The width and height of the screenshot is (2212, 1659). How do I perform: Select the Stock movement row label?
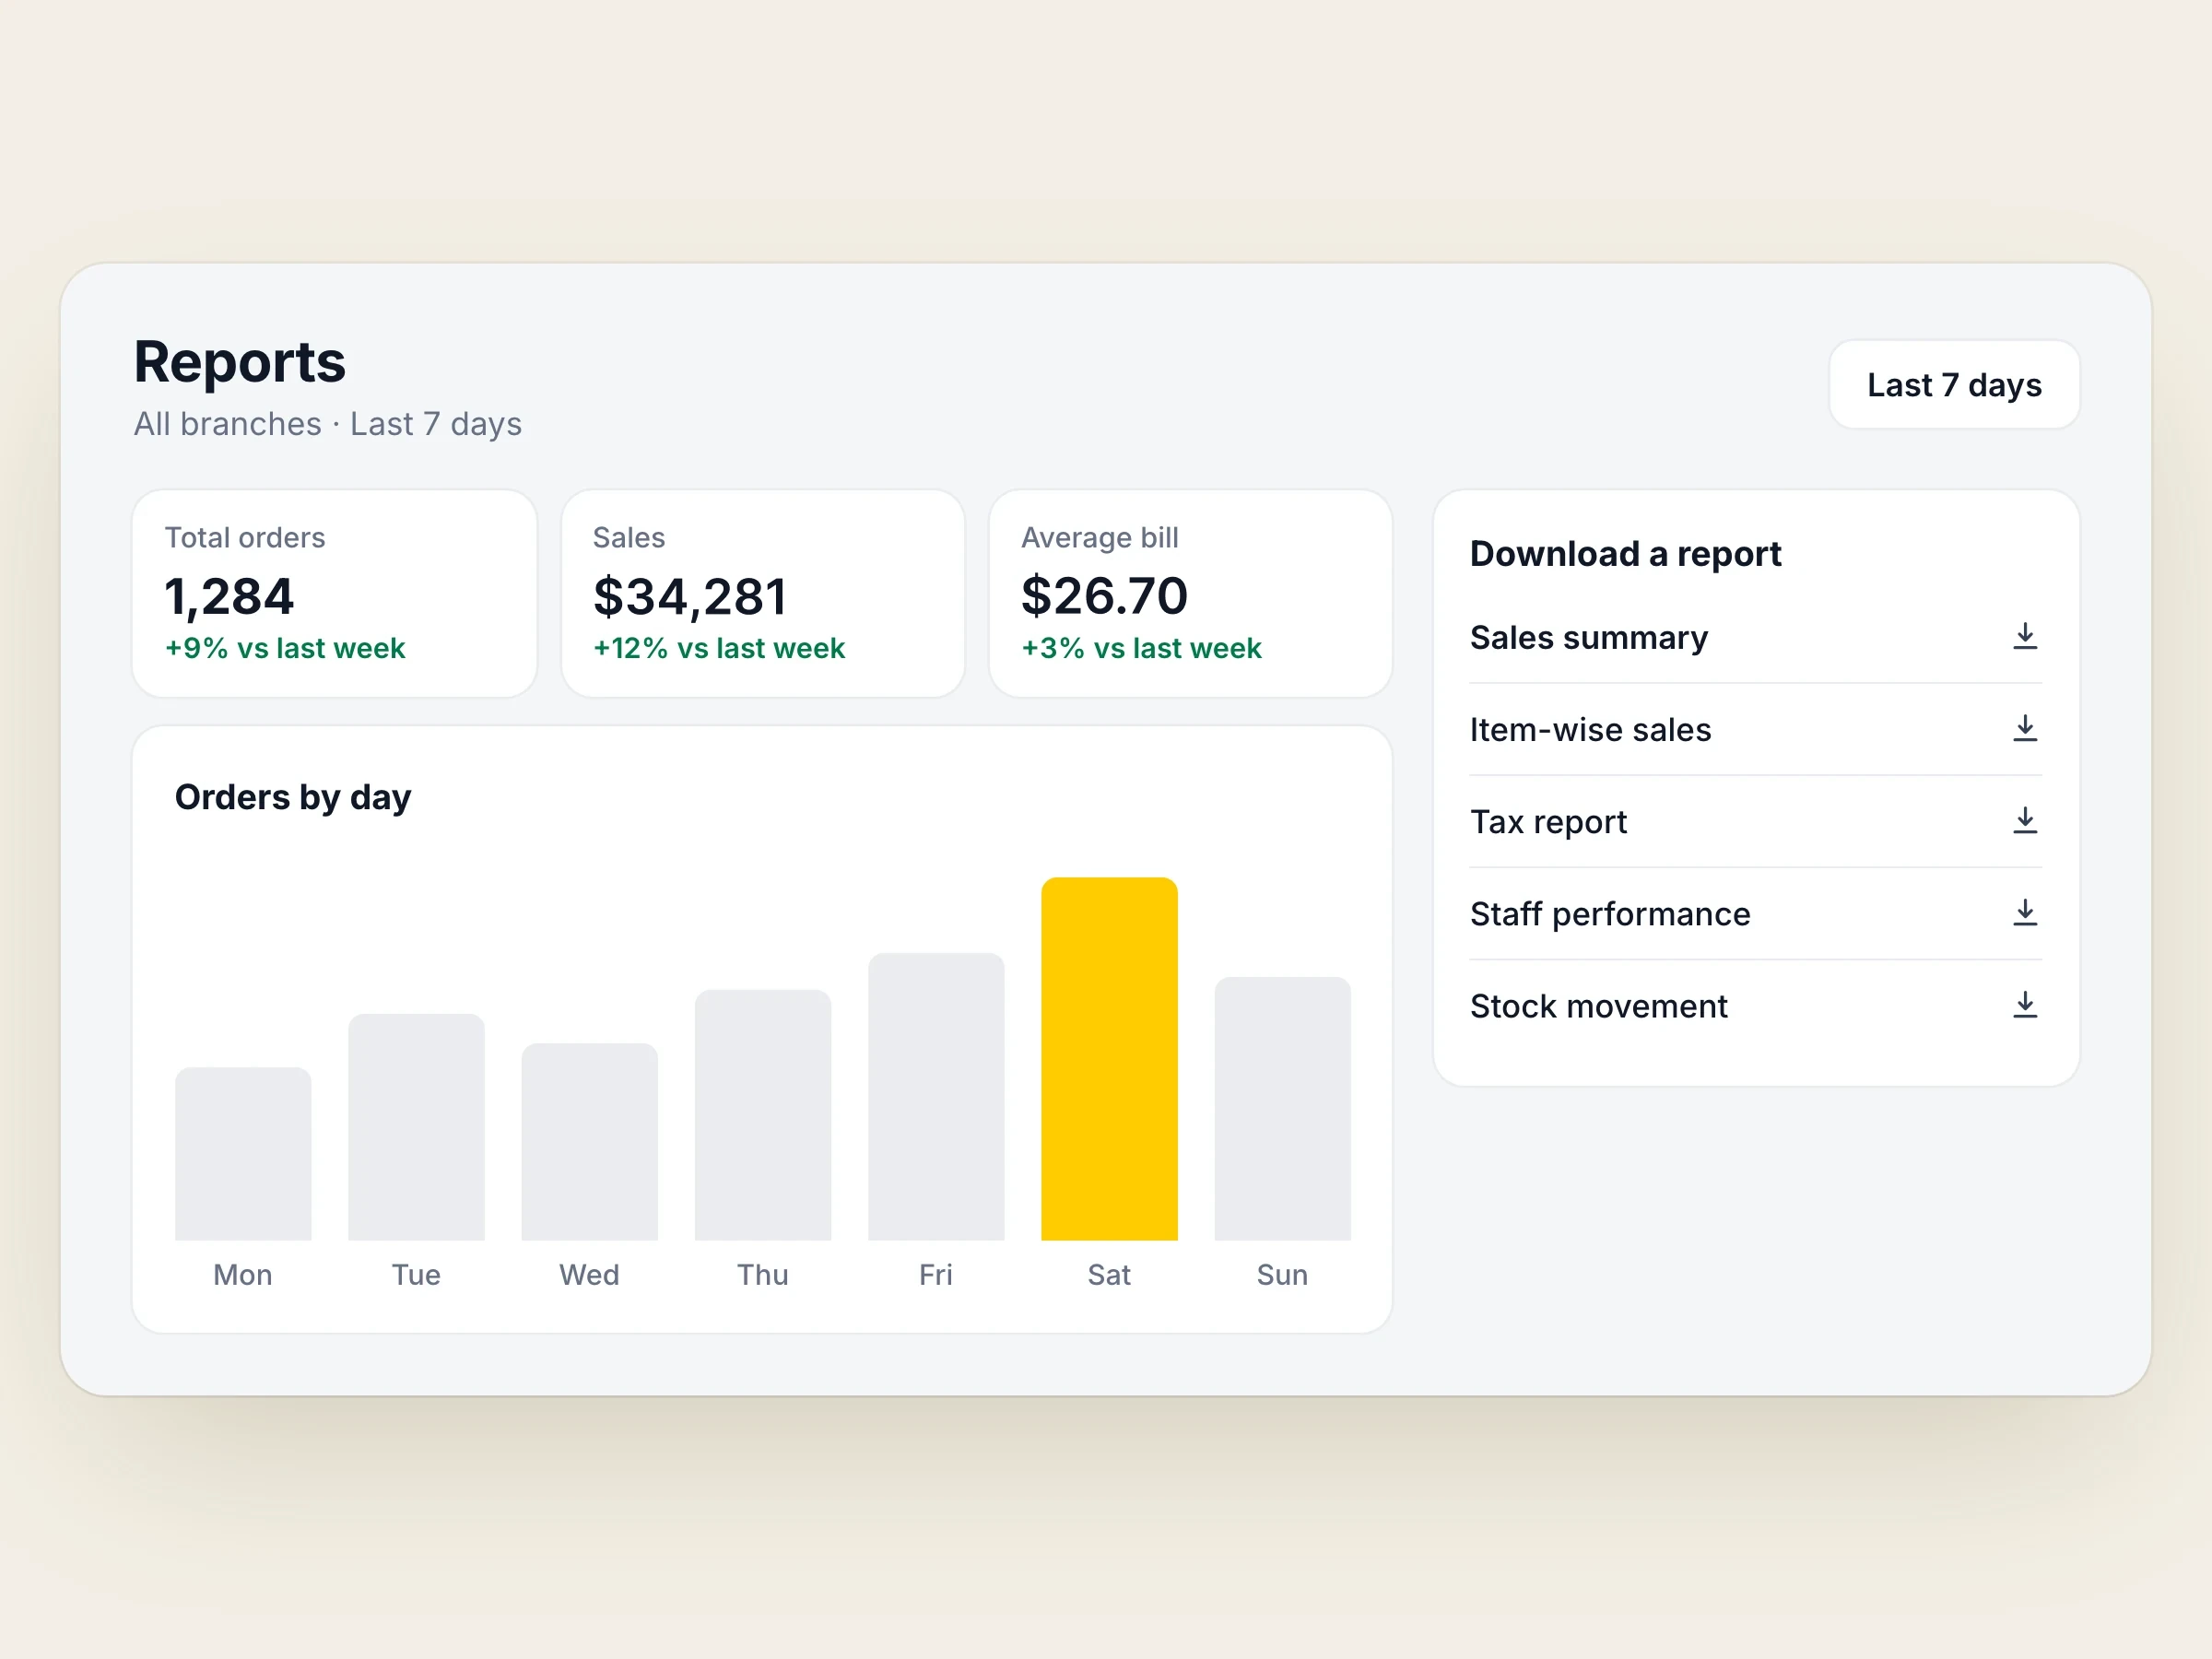pos(1598,1006)
